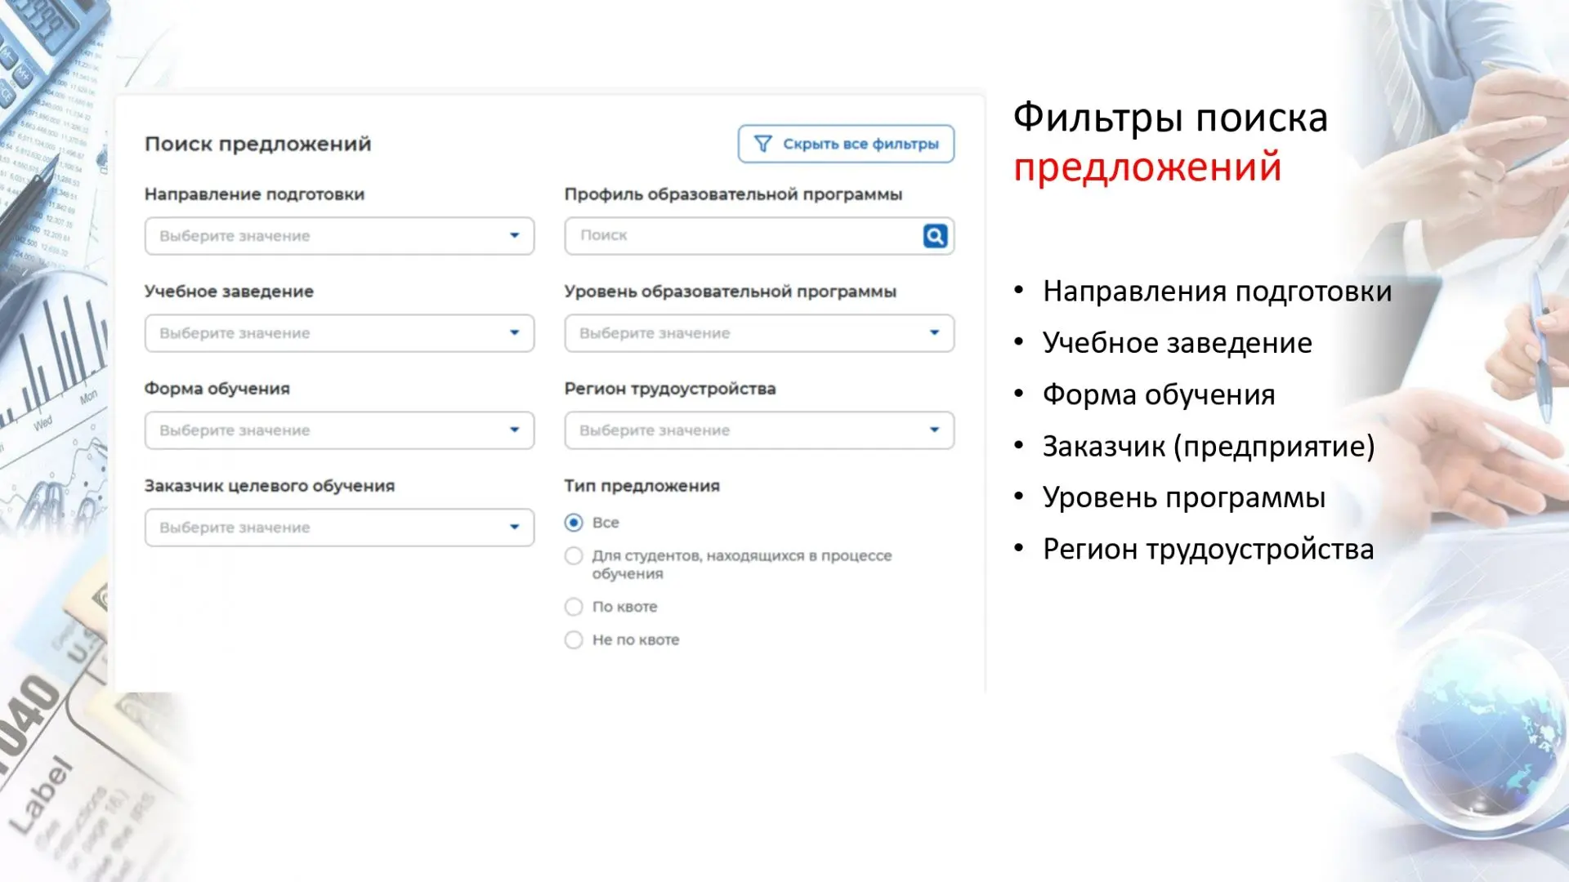
Task: Click the blue search magnifier icon
Action: (x=935, y=236)
